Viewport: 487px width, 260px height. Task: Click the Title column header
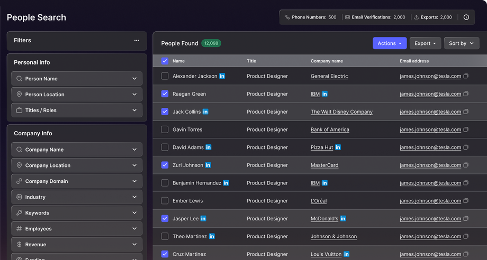[x=251, y=61]
